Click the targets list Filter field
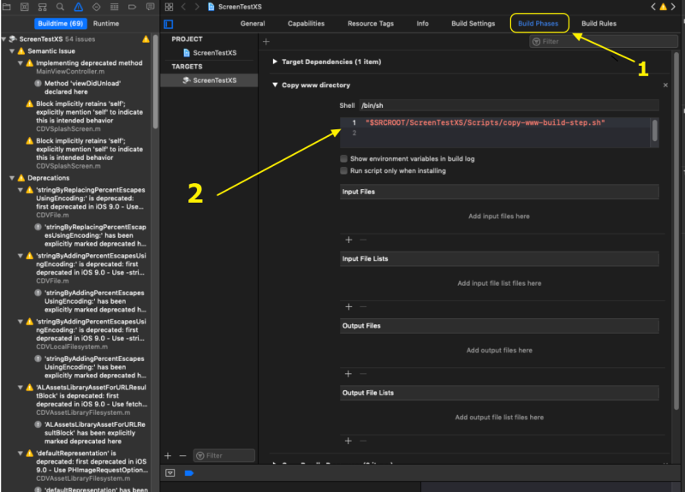 point(224,456)
